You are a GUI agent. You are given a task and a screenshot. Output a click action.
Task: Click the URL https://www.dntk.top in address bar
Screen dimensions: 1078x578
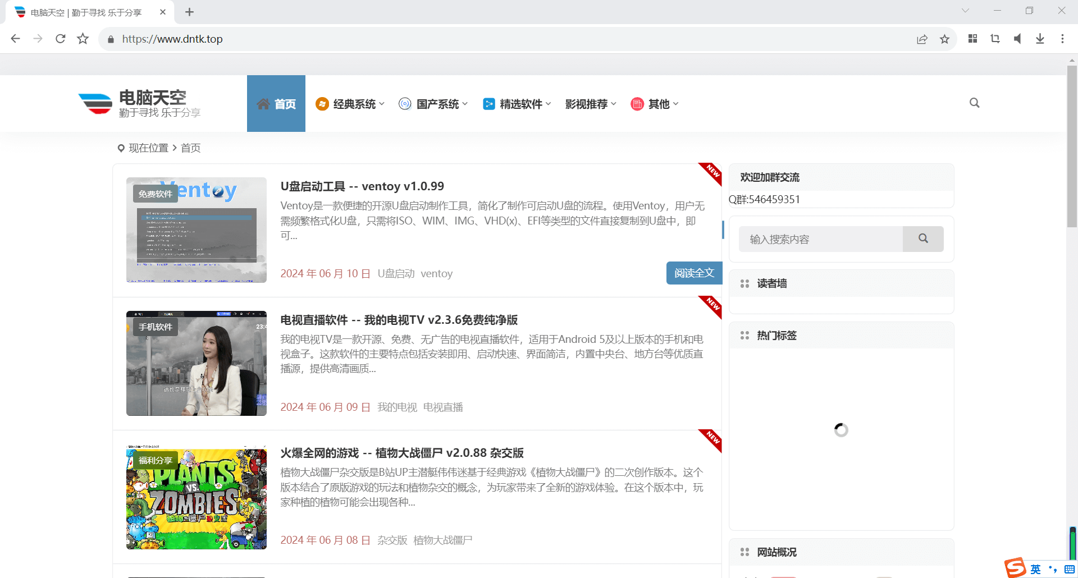172,39
